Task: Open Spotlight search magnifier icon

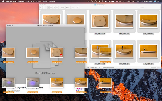Action: tap(124, 1)
